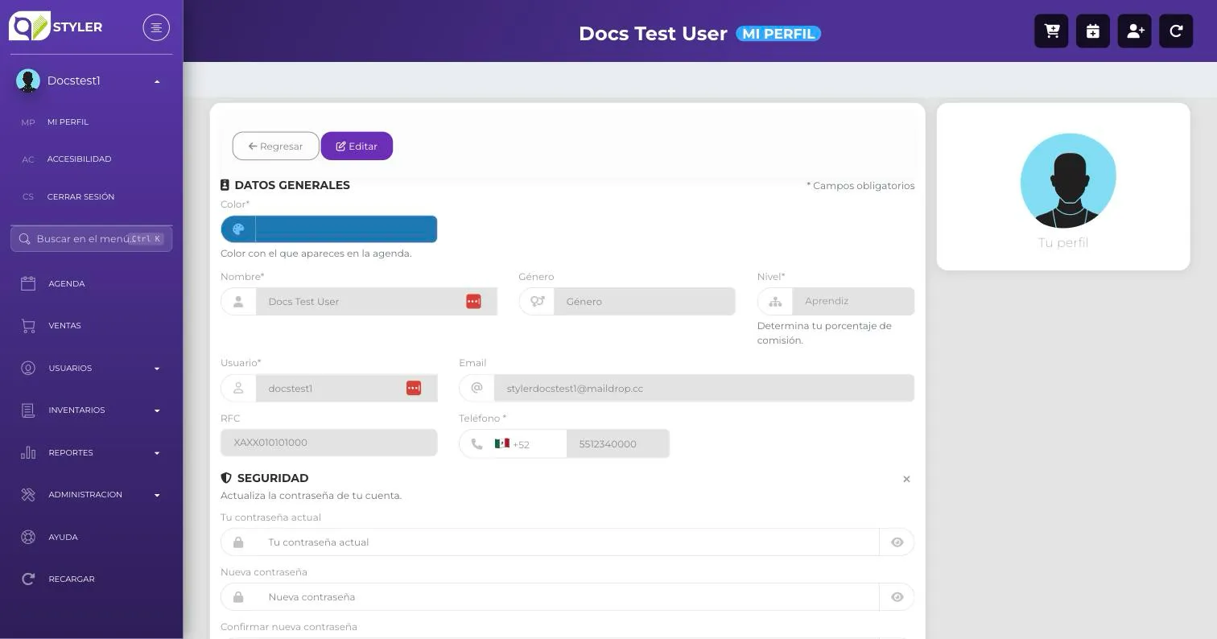Click the Nivel hierarchy icon
1217x639 pixels.
[775, 302]
